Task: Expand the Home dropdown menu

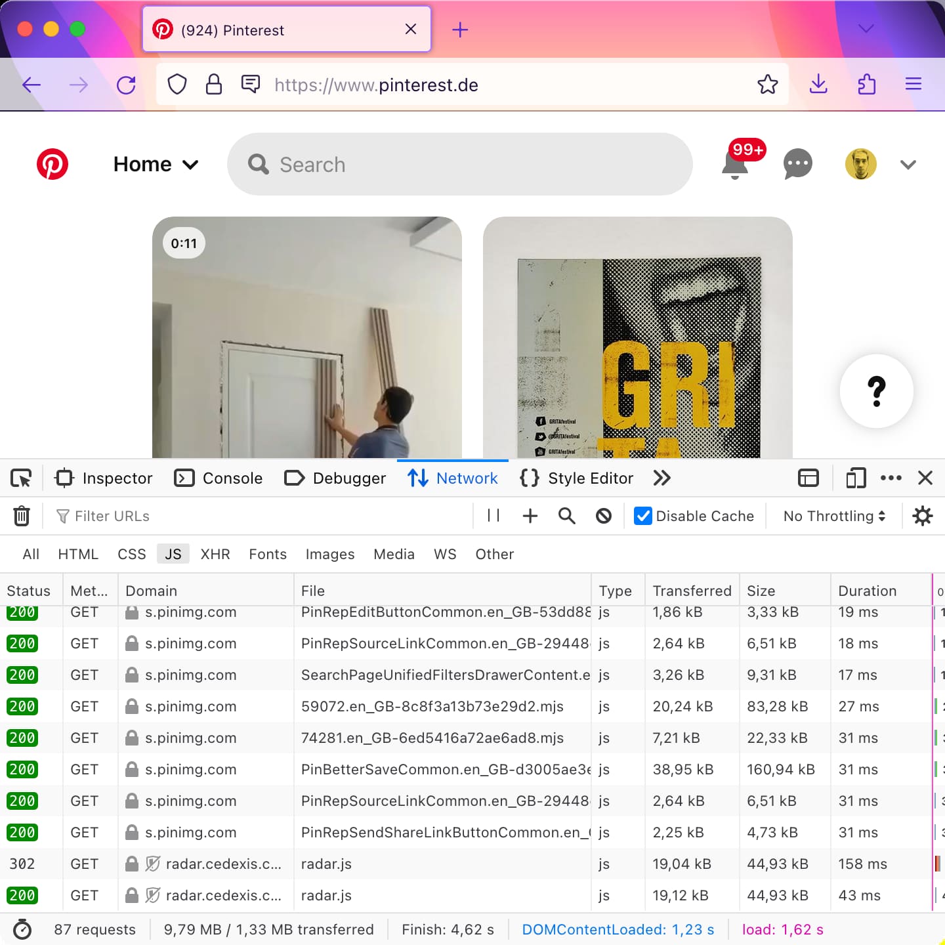Action: (156, 164)
